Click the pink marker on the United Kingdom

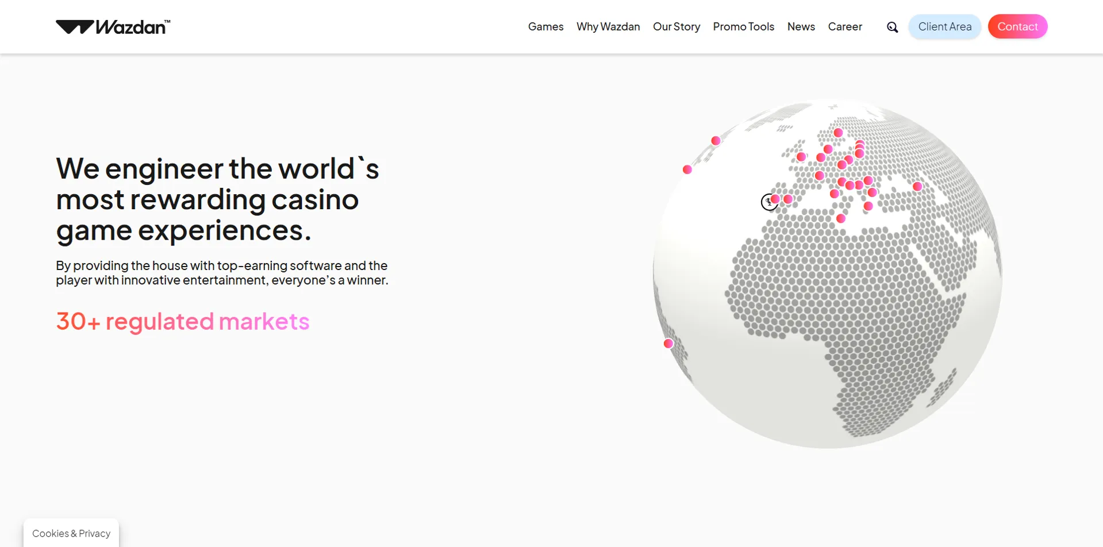(x=801, y=157)
